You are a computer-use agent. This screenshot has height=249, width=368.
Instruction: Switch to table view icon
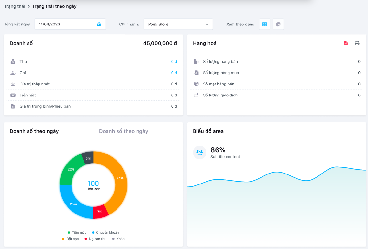[264, 24]
